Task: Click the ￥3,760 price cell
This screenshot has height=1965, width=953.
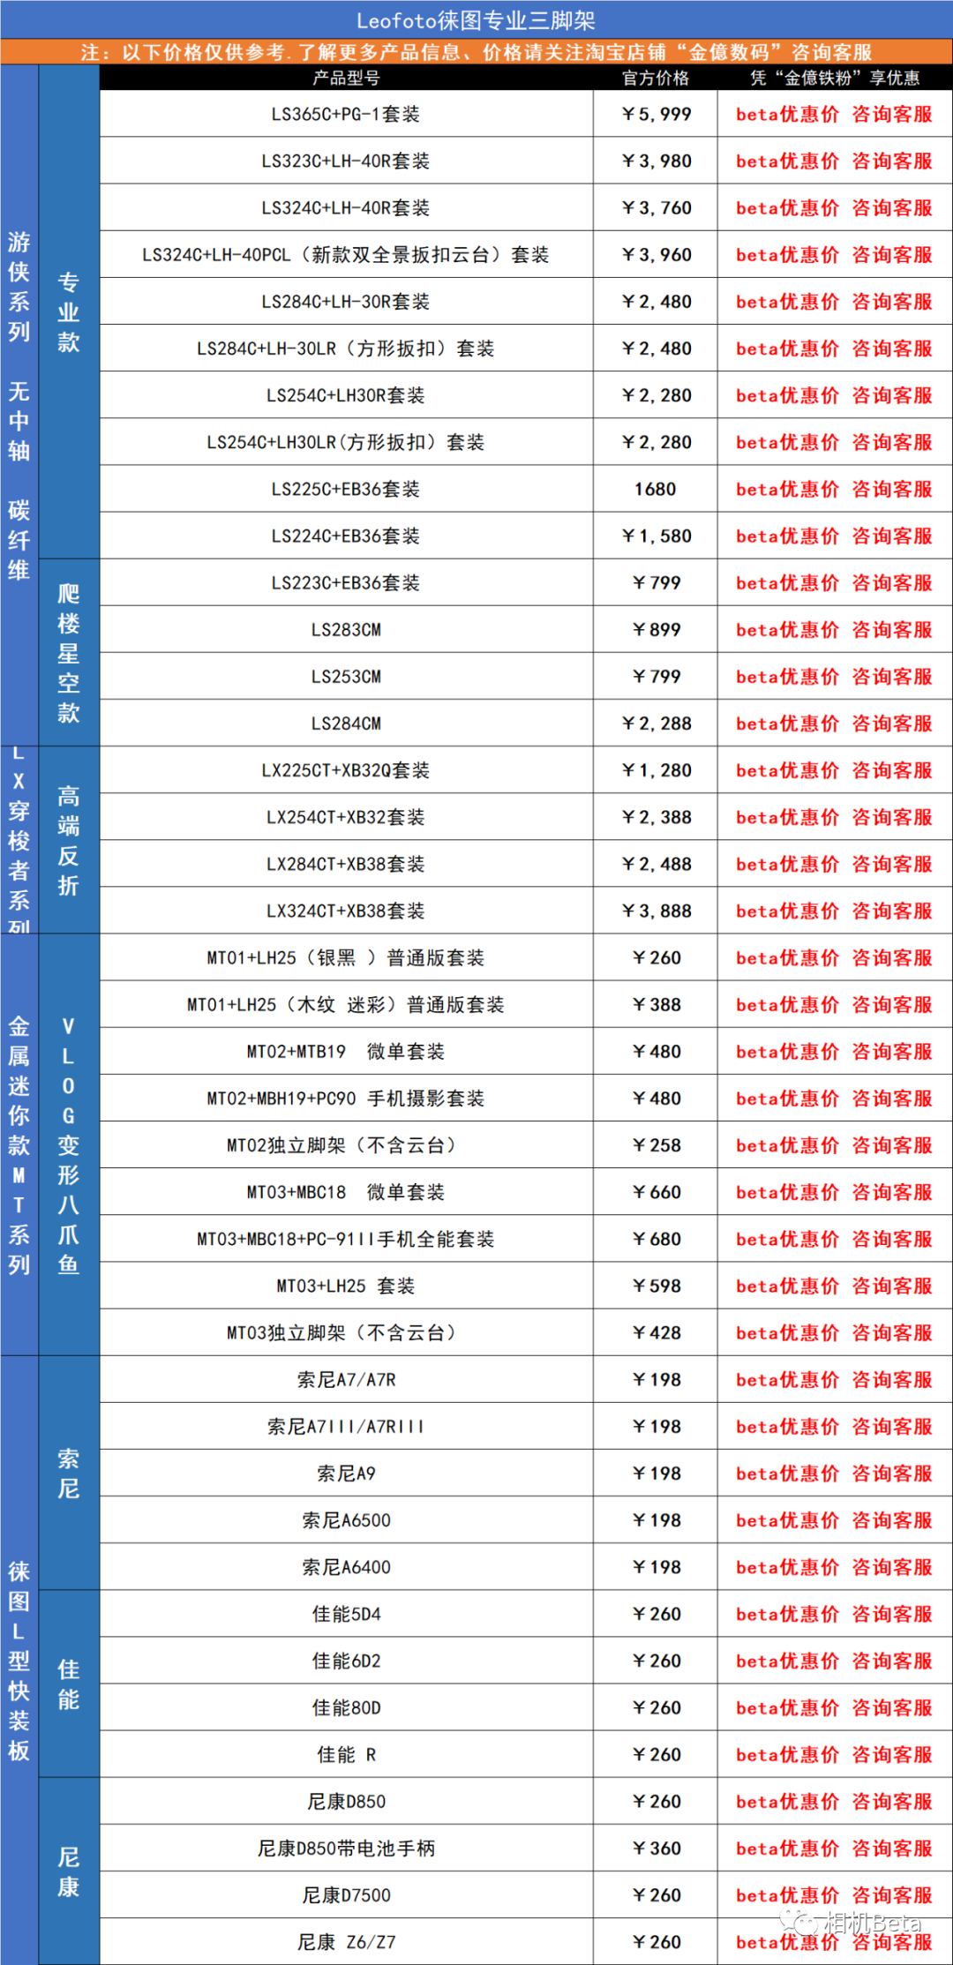Action: [x=656, y=207]
